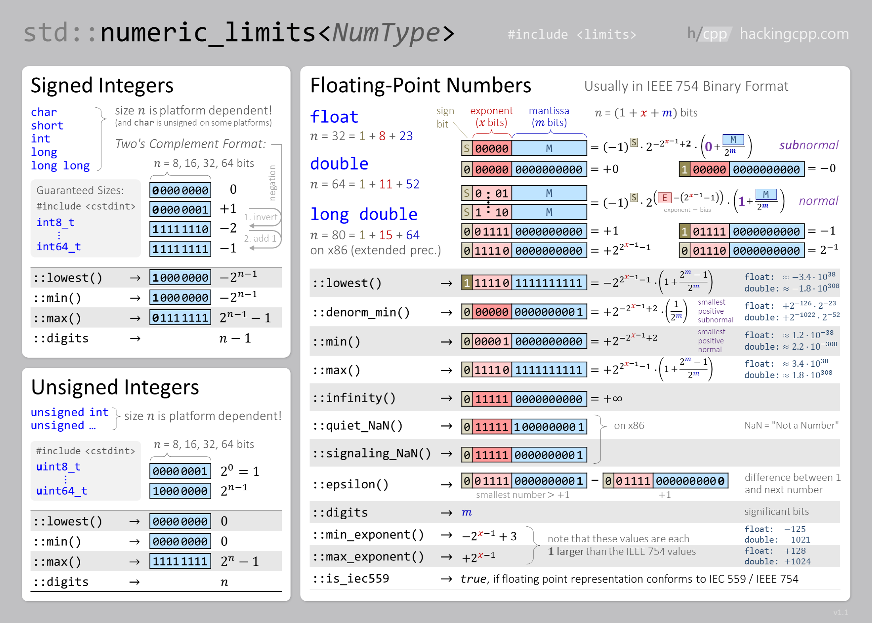Open the hackingcpp.com link
This screenshot has height=623, width=872.
794,34
